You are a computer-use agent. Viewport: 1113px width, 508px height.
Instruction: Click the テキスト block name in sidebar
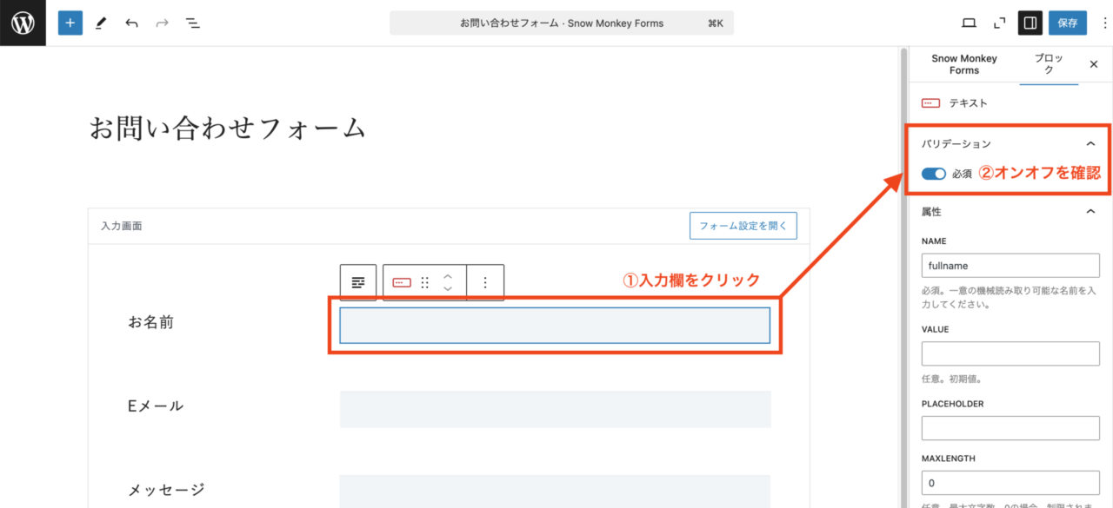click(968, 102)
